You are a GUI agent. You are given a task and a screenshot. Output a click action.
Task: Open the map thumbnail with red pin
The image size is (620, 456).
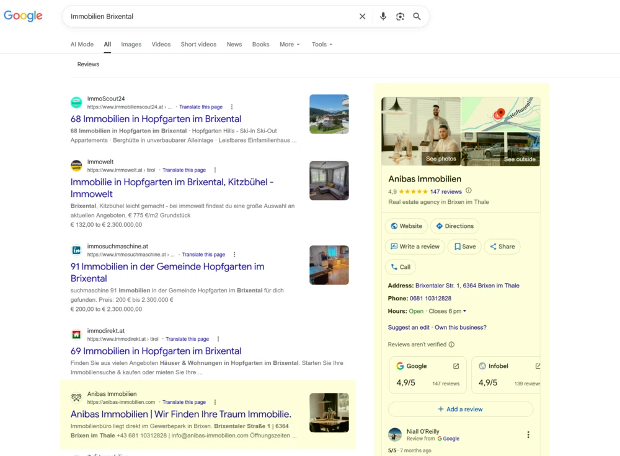501,114
